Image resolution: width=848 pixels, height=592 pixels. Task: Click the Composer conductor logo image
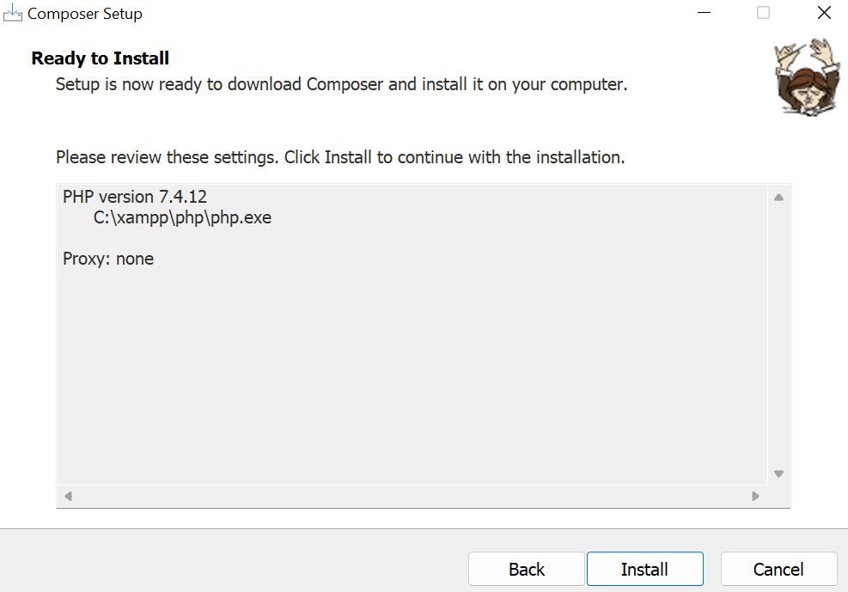point(808,76)
